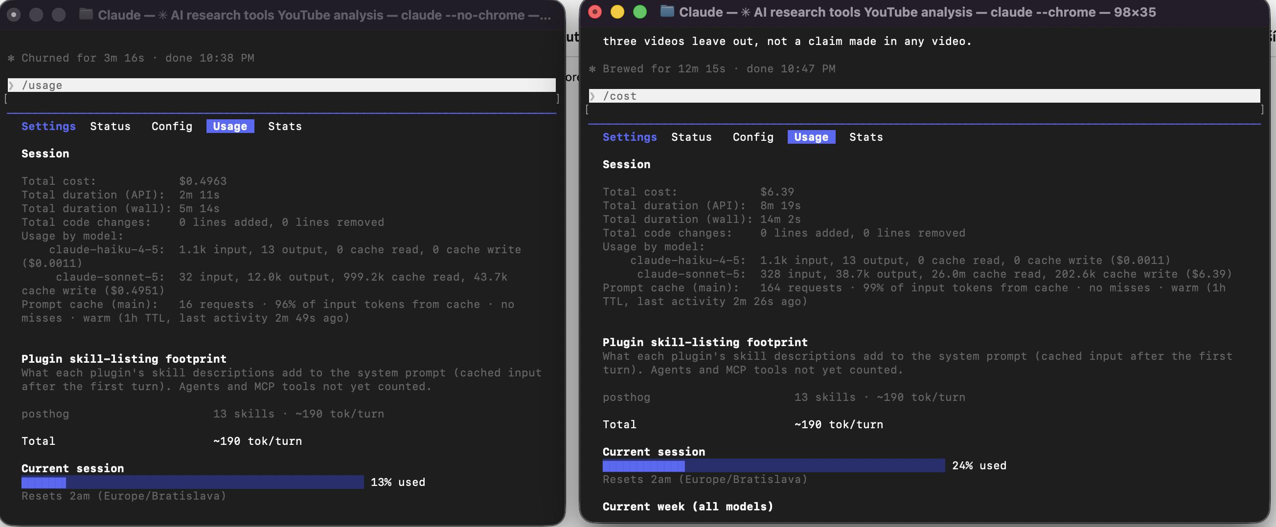Image resolution: width=1276 pixels, height=527 pixels.
Task: Click the /cost command input line
Action: (924, 96)
